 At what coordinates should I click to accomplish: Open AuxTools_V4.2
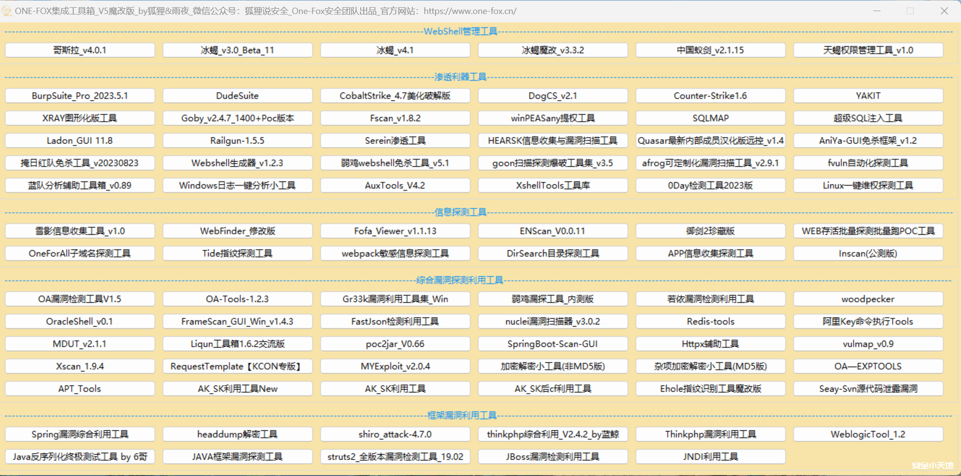pos(395,185)
